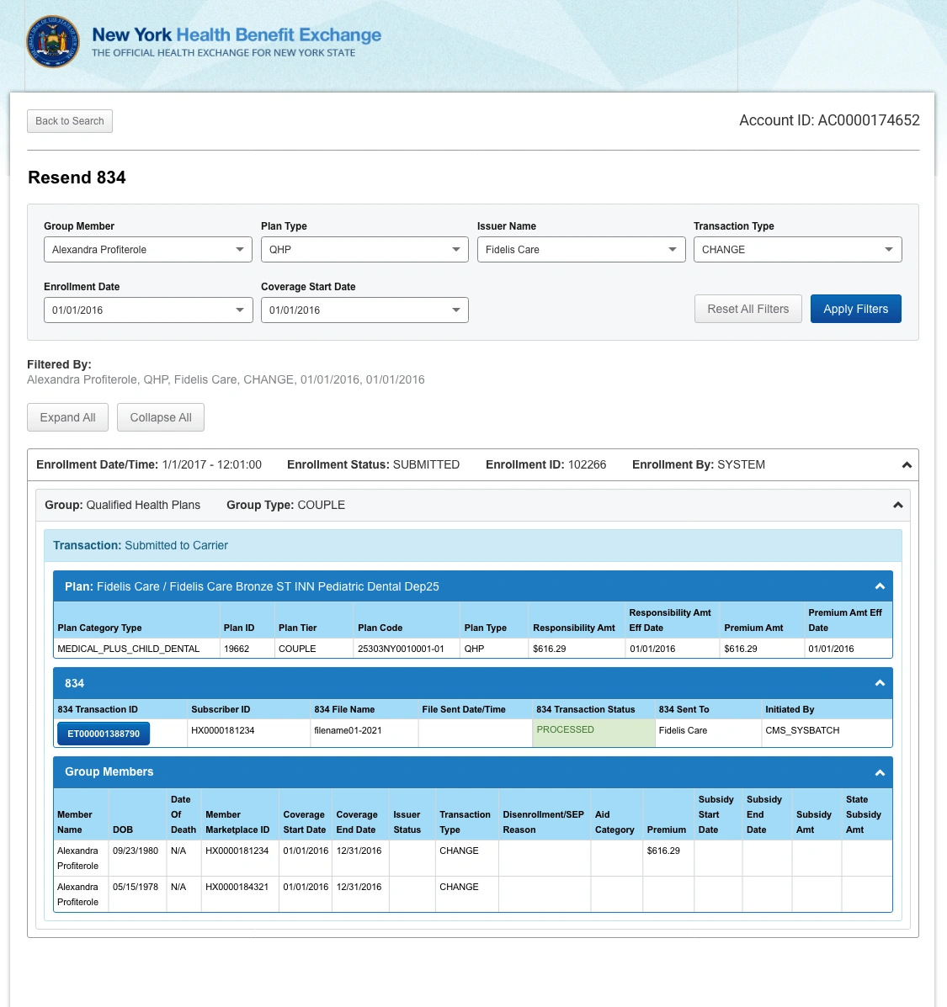Open the Issuer Name dropdown

673,249
